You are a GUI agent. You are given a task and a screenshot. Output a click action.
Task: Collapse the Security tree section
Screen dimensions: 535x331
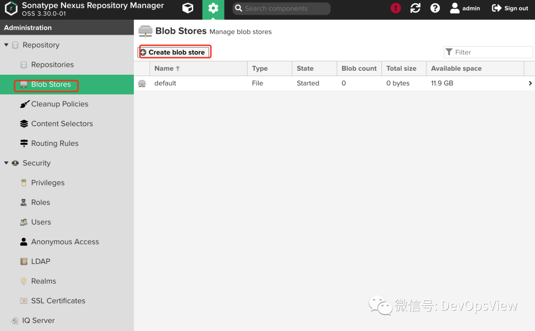click(6, 163)
